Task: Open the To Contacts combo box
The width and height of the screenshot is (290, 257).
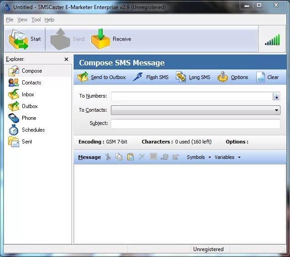Action: pos(195,110)
